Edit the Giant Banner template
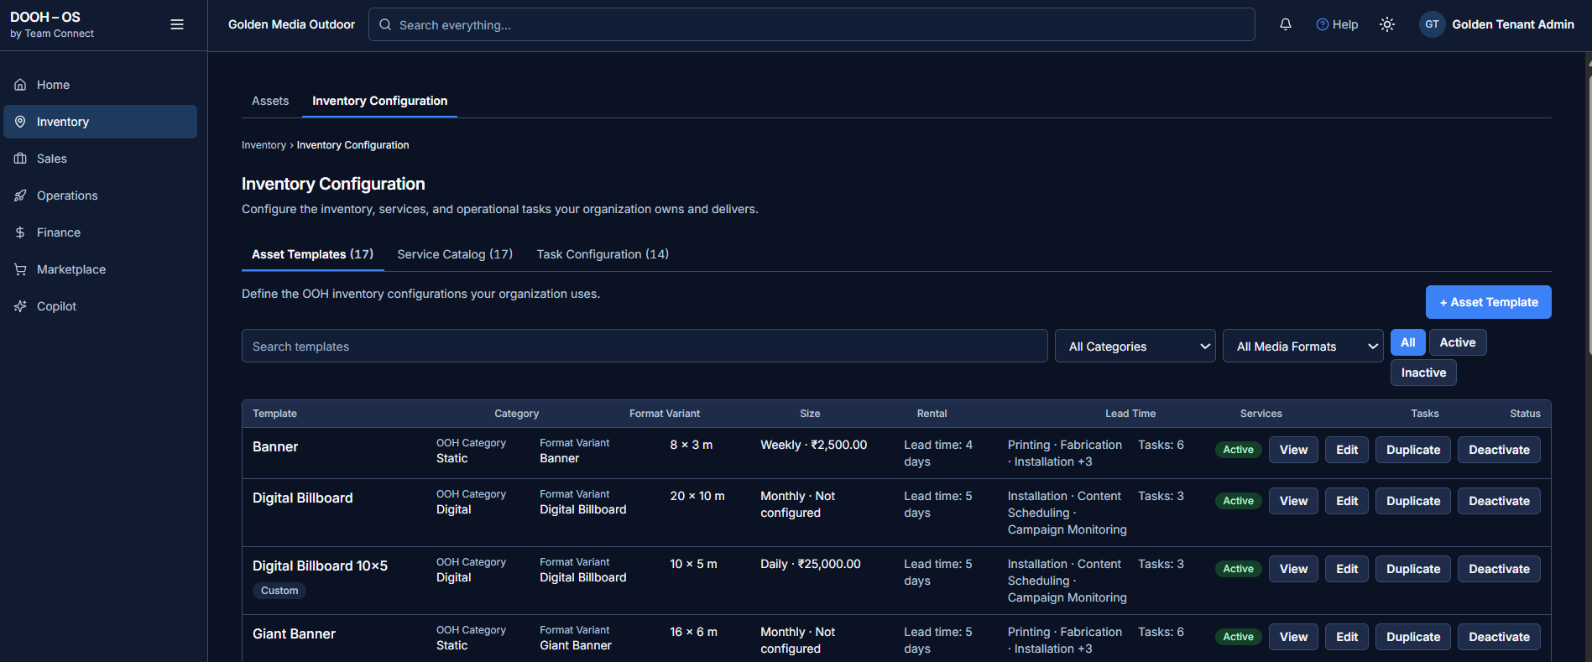The height and width of the screenshot is (662, 1592). pos(1347,637)
